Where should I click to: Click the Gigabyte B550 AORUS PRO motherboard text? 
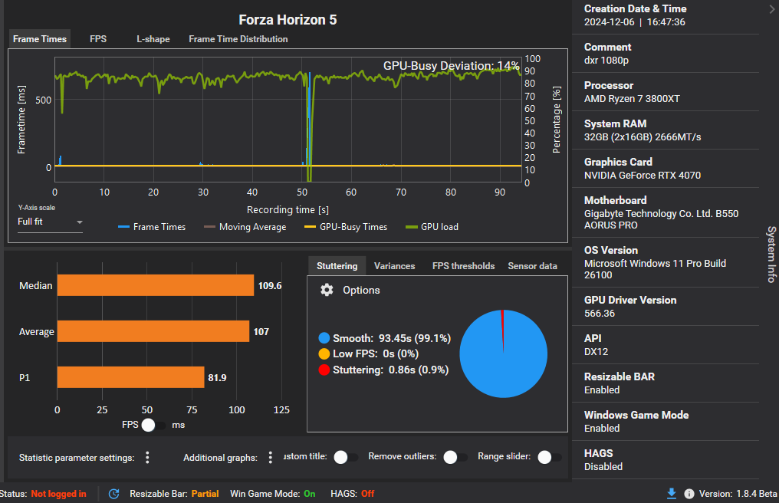tap(661, 219)
